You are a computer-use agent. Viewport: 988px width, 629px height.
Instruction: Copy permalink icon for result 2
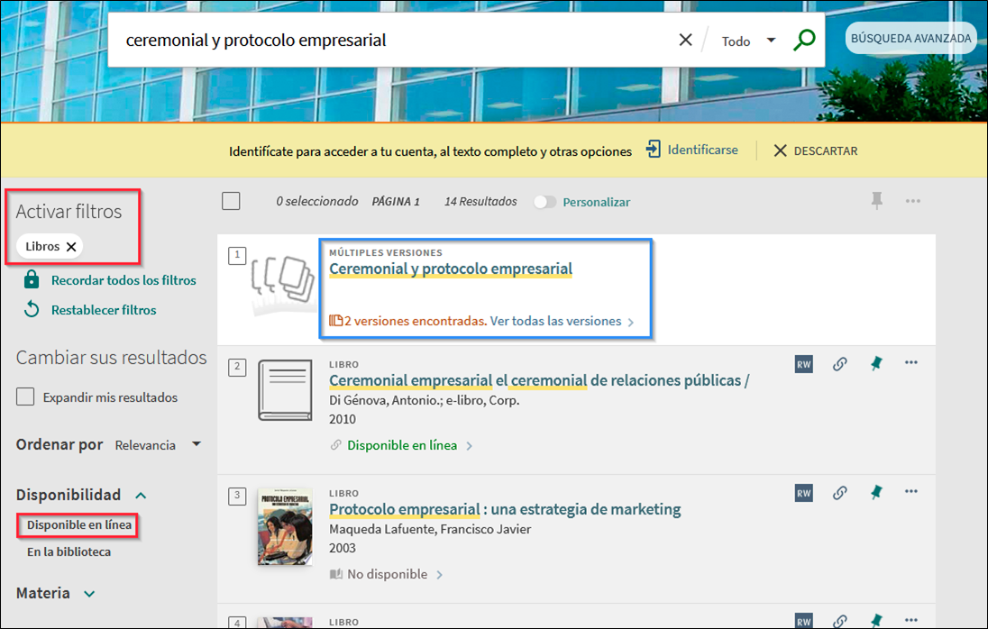pos(840,364)
